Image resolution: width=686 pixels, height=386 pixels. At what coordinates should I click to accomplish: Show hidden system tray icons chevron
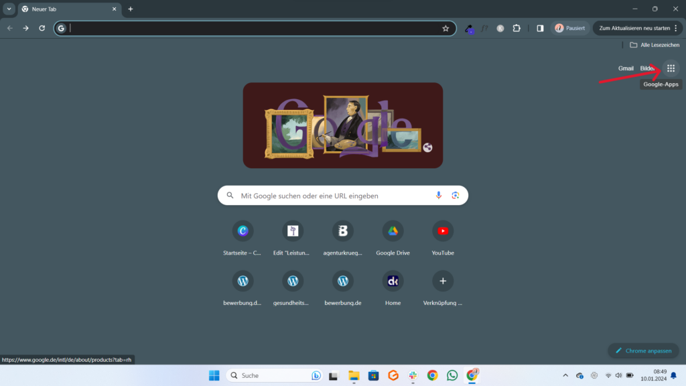tap(565, 375)
